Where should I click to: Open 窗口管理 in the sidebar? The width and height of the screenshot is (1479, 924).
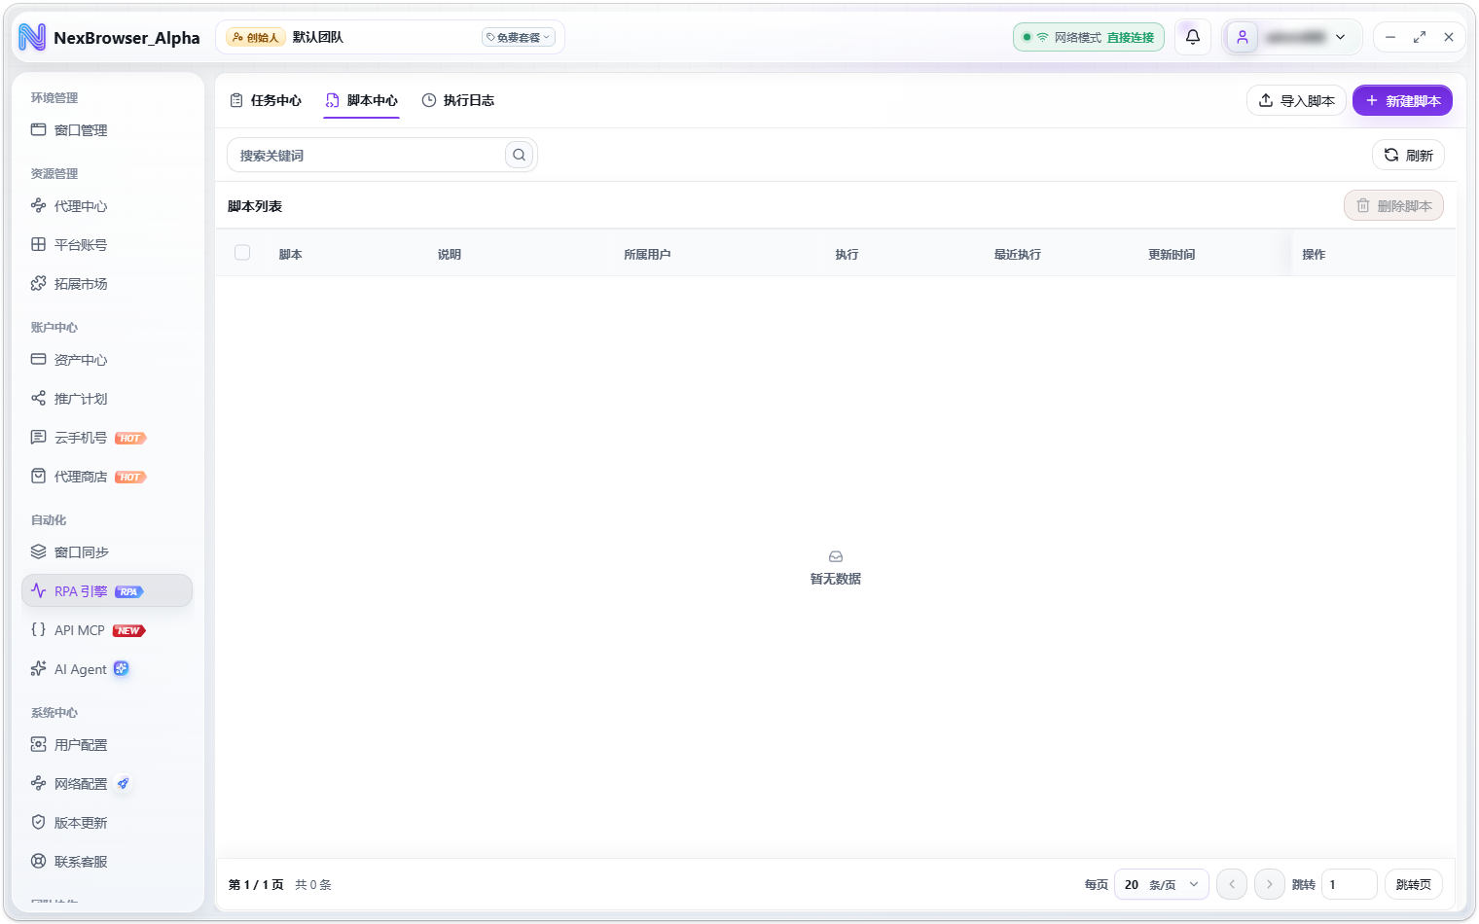click(107, 130)
